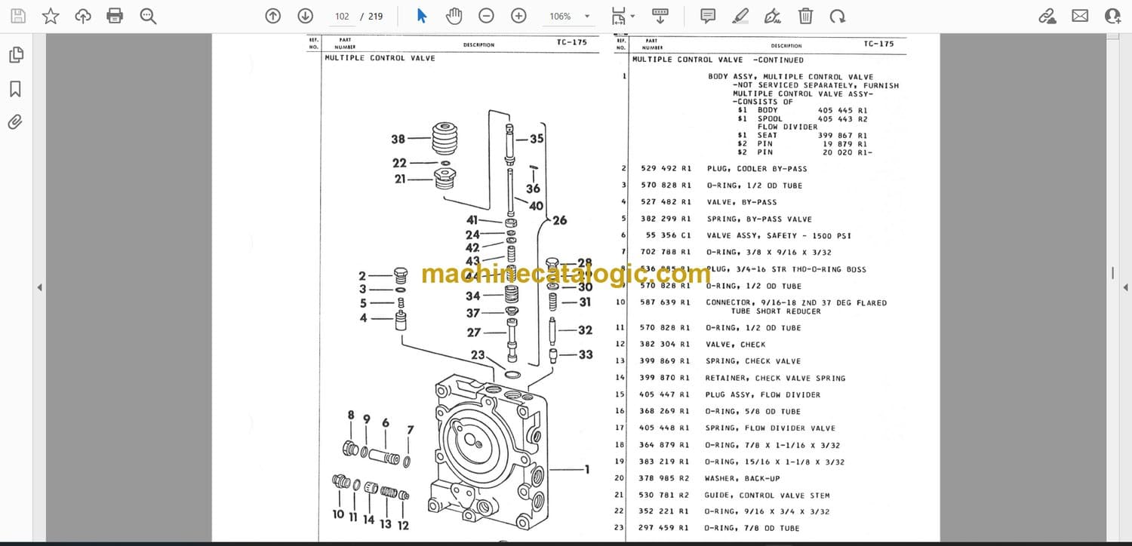Click the description 'WASHER, BACK-UP'
This screenshot has width=1132, height=546.
tap(743, 478)
